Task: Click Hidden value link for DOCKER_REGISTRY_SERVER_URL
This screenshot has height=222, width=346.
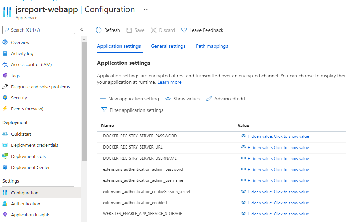Action: [278, 148]
